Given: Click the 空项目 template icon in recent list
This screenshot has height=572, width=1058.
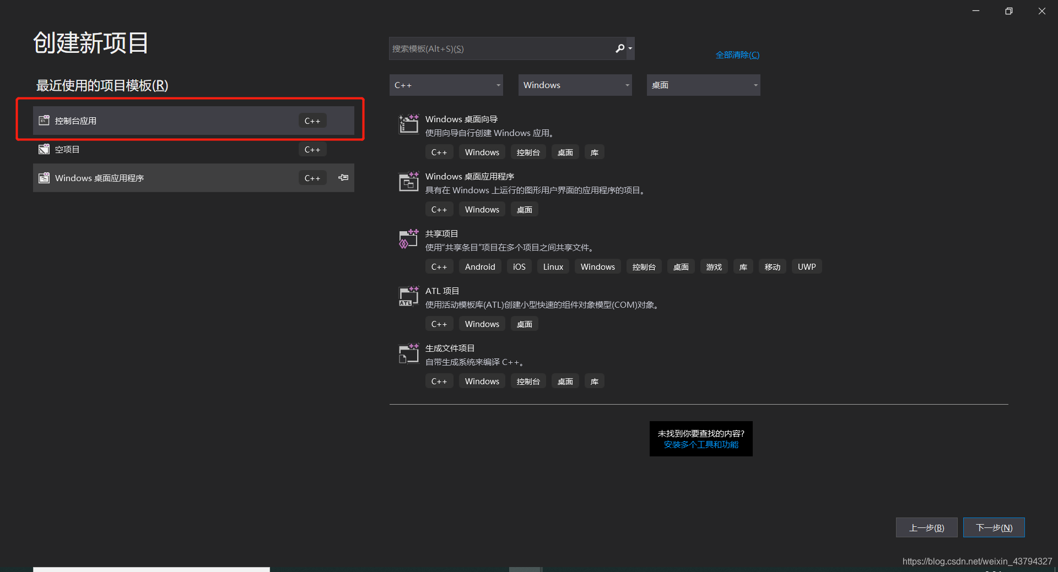Looking at the screenshot, I should tap(44, 149).
